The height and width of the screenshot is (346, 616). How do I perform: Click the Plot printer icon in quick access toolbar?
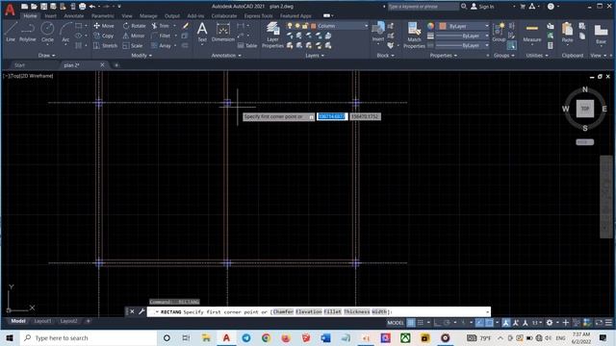pos(82,7)
